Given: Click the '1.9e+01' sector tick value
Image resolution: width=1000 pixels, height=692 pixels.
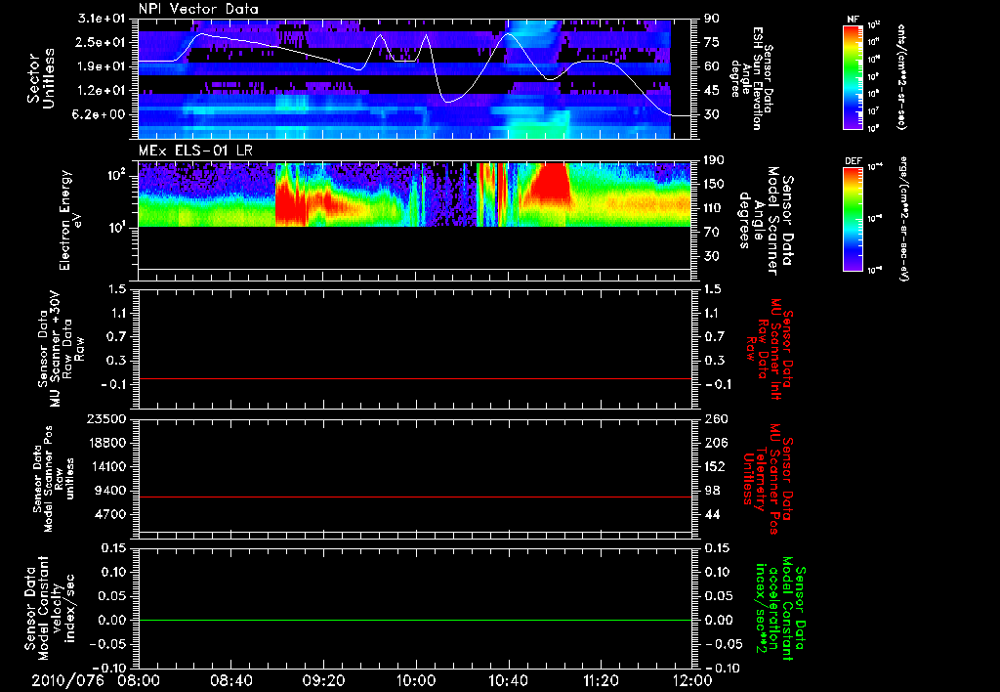Looking at the screenshot, I should tap(102, 66).
